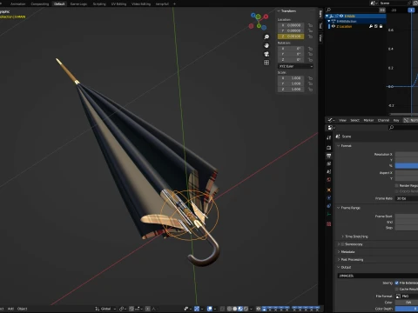Toggle the camera view icon
The image size is (418, 313).
pyautogui.click(x=266, y=54)
